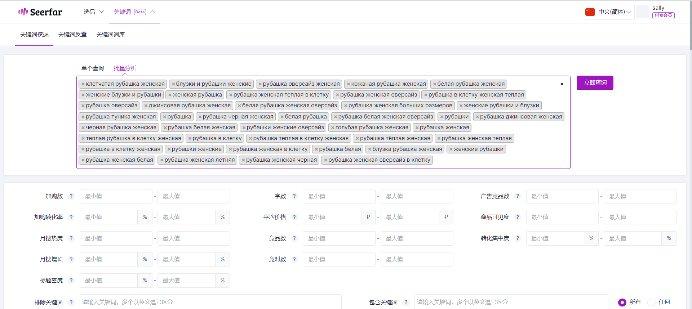Switch to 关键词词库 tab
The width and height of the screenshot is (692, 309).
pyautogui.click(x=111, y=35)
